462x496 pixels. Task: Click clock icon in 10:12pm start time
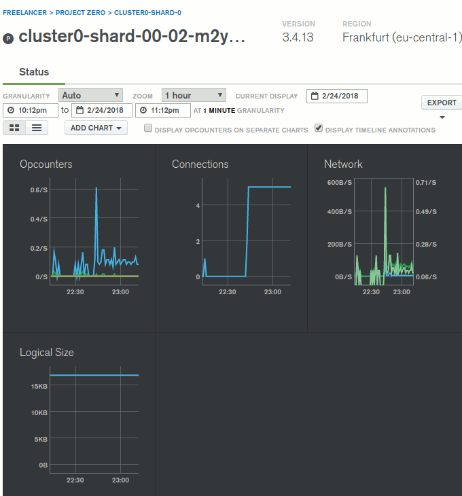point(11,110)
